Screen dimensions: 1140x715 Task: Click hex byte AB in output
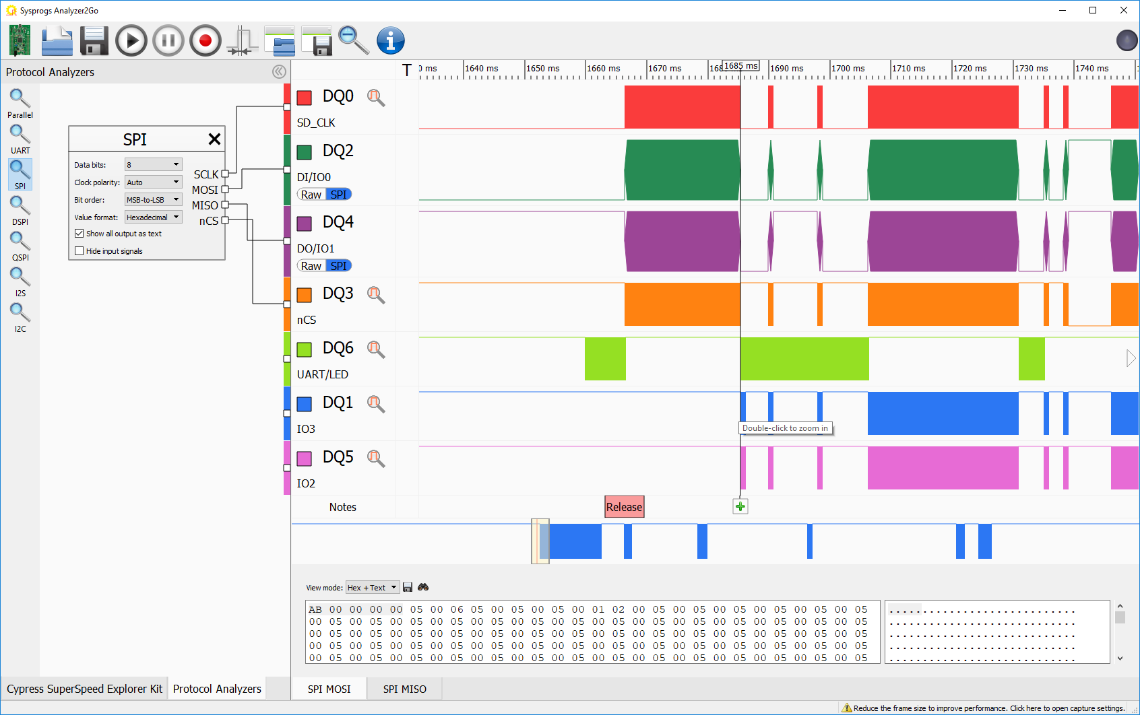tap(315, 609)
